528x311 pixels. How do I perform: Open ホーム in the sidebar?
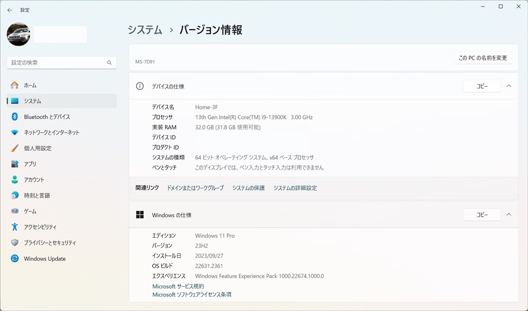coord(62,85)
